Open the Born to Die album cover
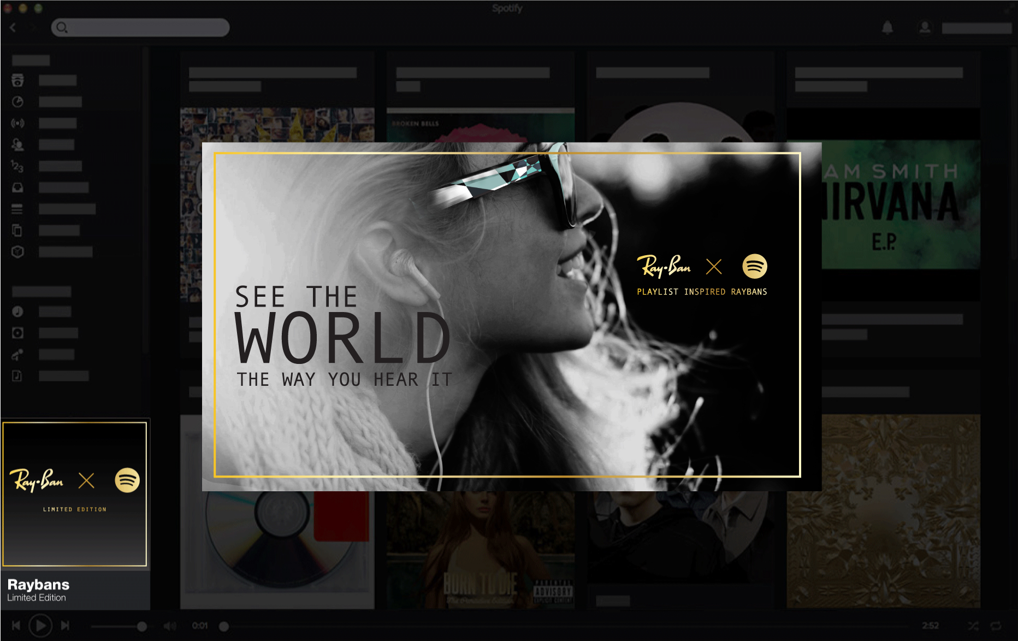 click(x=481, y=549)
